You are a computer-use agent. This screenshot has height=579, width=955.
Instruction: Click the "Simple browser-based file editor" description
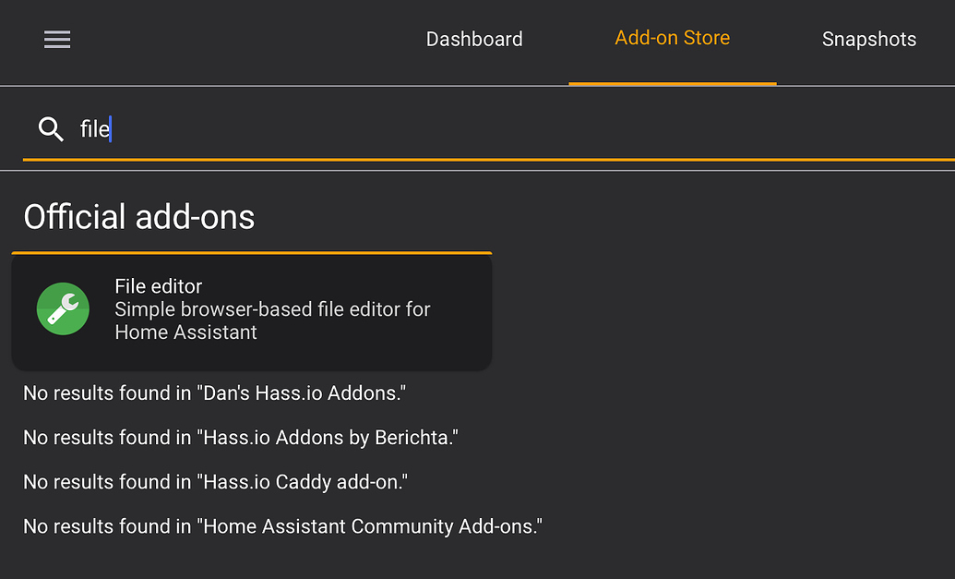tap(272, 309)
